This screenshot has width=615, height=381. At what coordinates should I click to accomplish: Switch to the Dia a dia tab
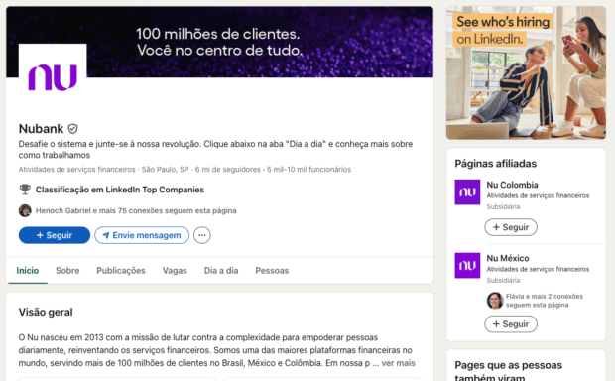click(221, 270)
